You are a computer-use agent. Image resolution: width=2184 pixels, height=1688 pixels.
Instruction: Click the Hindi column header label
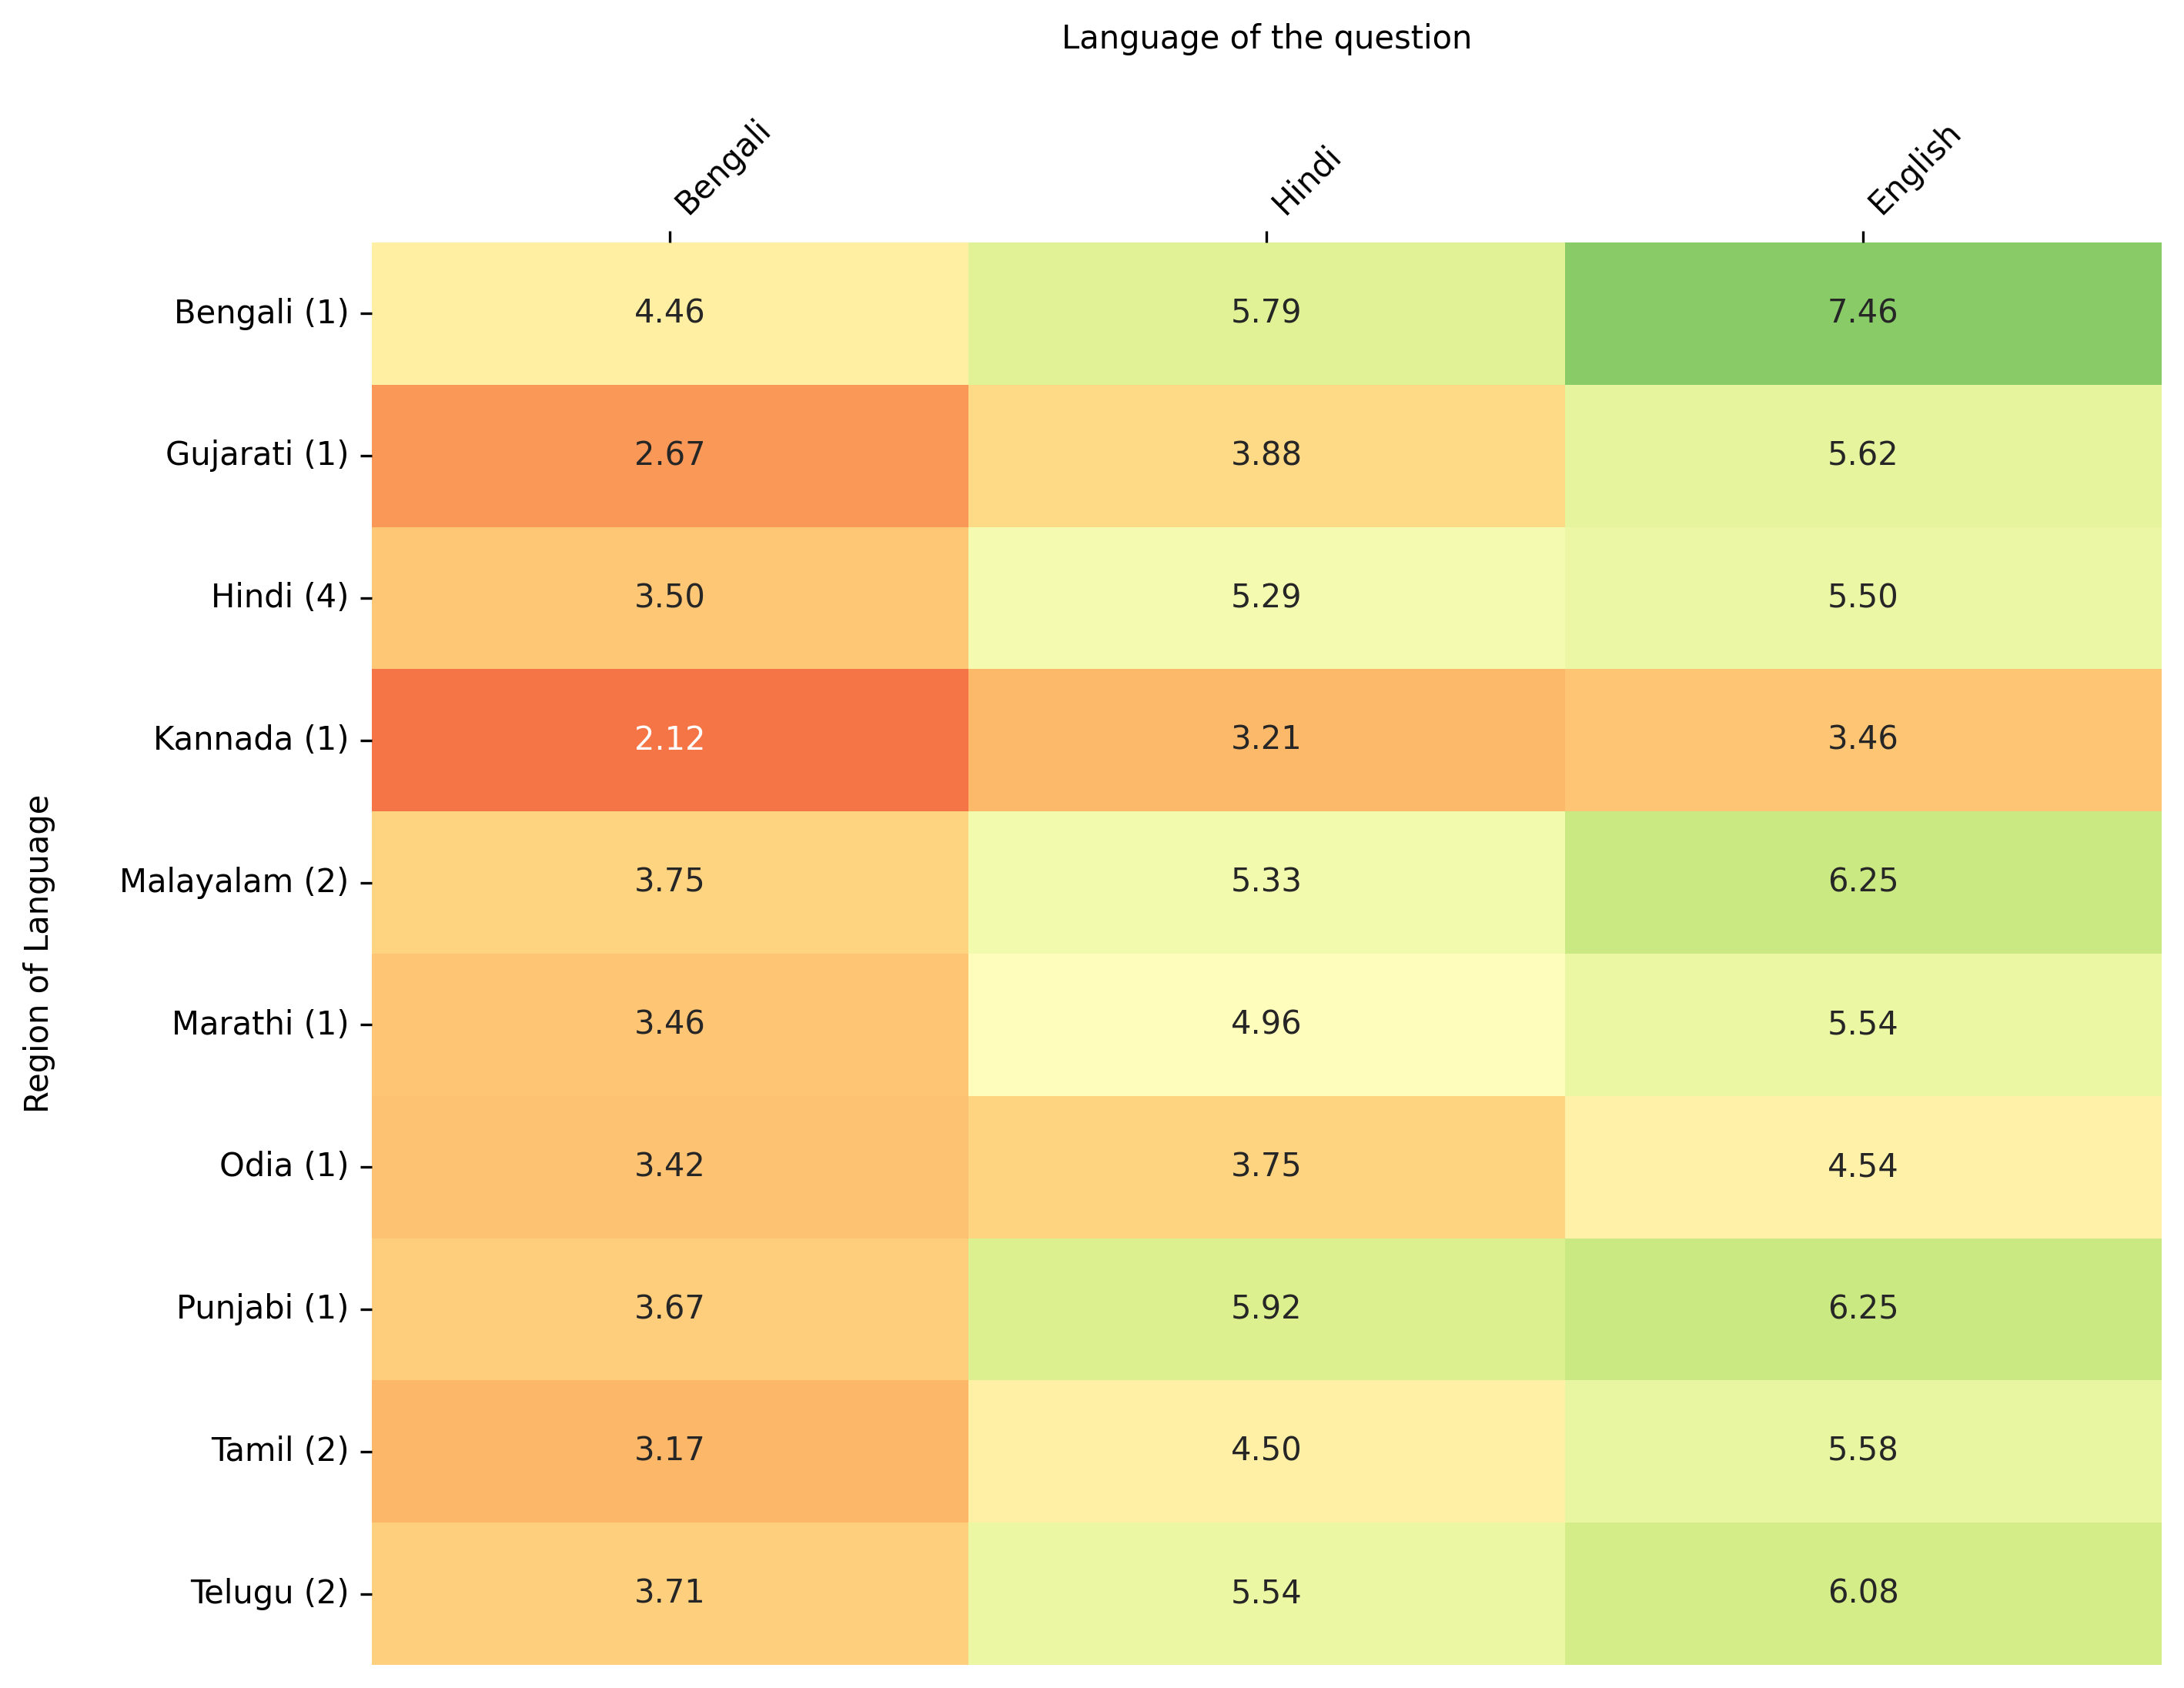pyautogui.click(x=1305, y=180)
